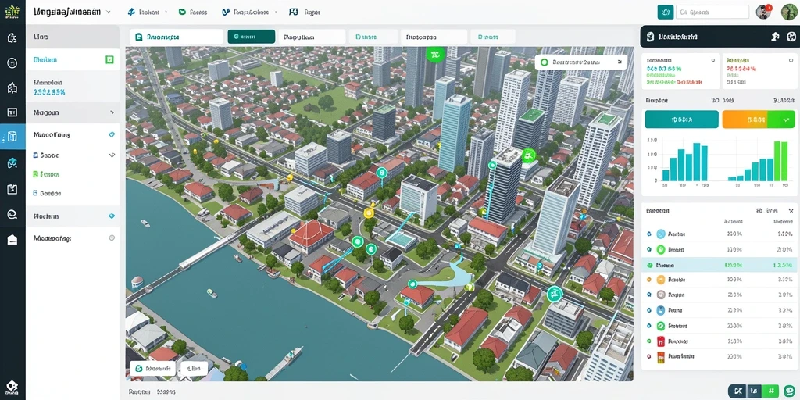Select the table row with the light-blue round icon
Screen dimensions: 800x400
(x=718, y=234)
